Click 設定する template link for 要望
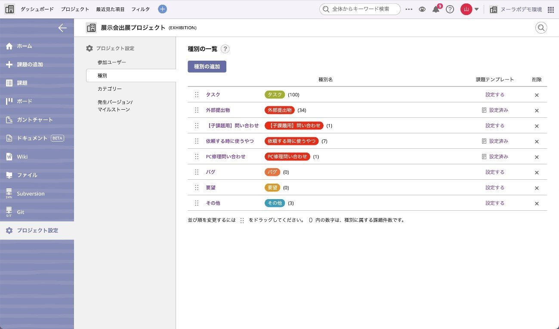The image size is (559, 329). (495, 188)
